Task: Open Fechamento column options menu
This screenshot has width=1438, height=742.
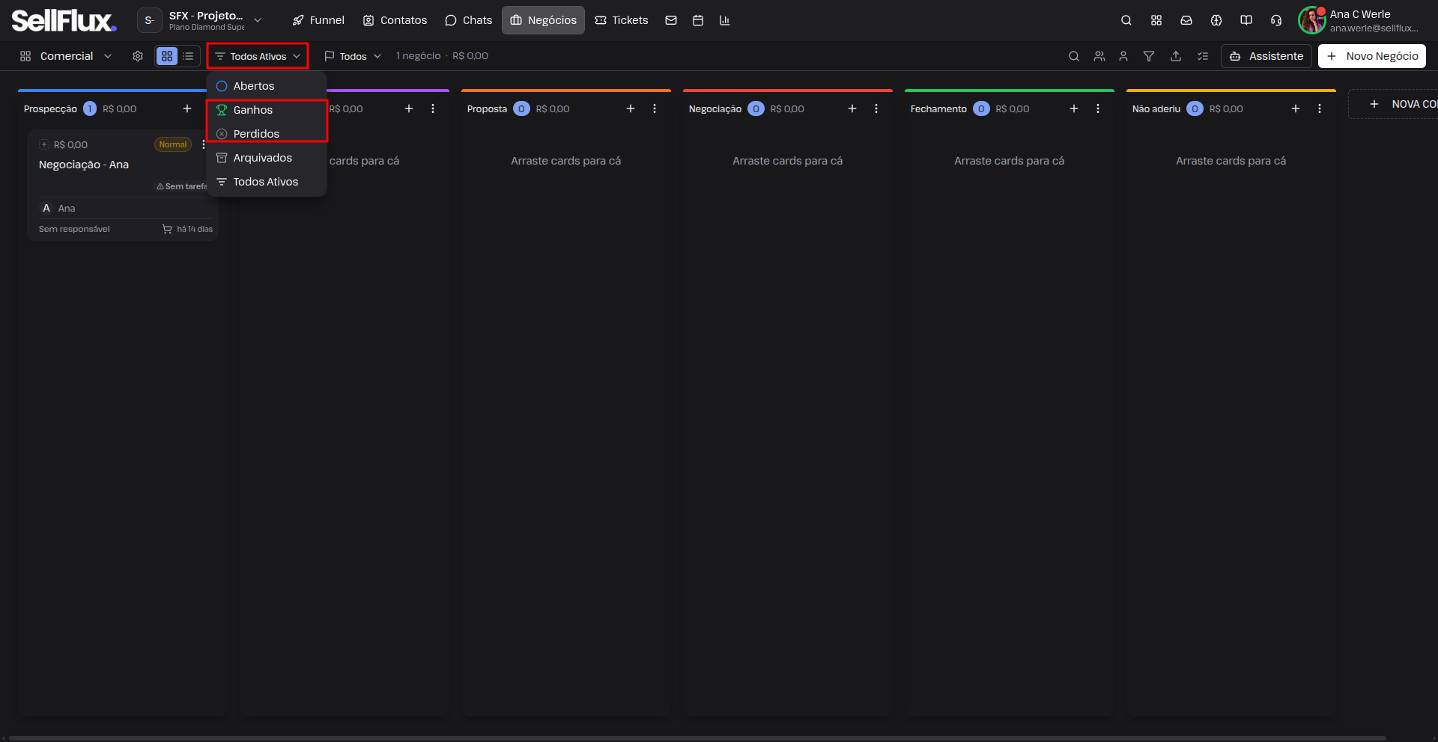Action: [x=1098, y=108]
